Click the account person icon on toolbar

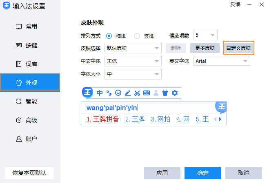pos(156,93)
